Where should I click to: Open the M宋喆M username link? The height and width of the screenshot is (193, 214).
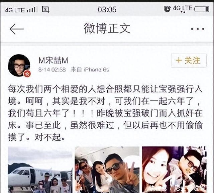click(53, 60)
